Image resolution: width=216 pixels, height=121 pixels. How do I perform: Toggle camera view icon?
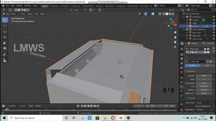tap(175, 42)
